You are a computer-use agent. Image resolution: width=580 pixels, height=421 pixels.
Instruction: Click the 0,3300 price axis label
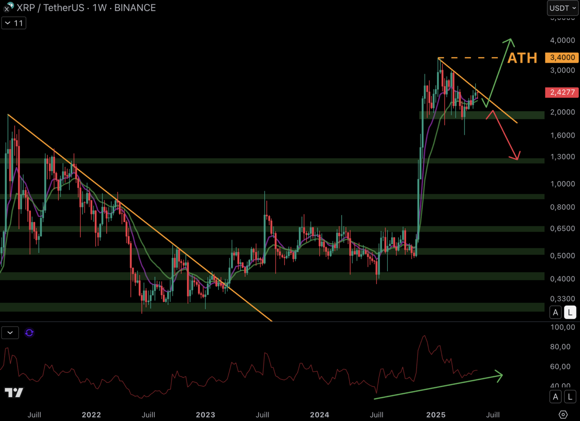coord(562,299)
